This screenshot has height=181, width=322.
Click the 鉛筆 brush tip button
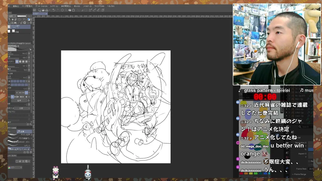point(19,101)
